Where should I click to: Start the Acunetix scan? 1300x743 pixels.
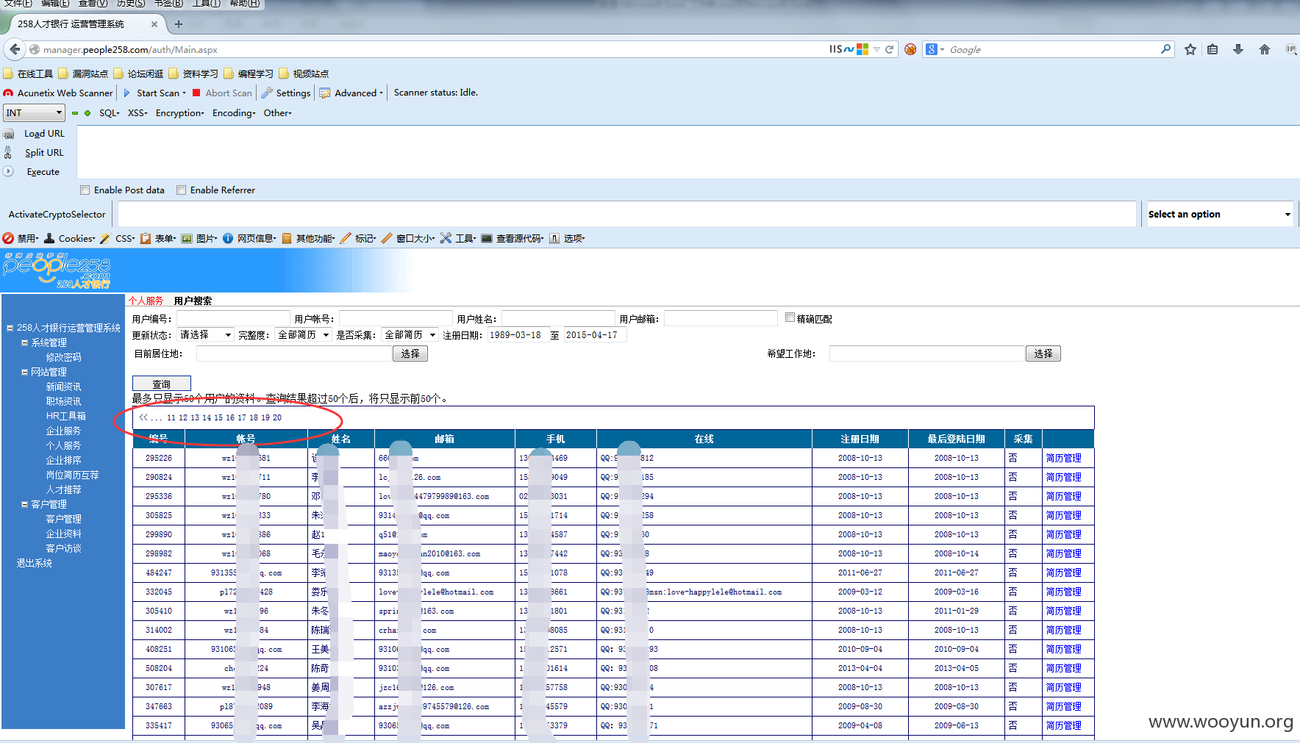coord(154,93)
